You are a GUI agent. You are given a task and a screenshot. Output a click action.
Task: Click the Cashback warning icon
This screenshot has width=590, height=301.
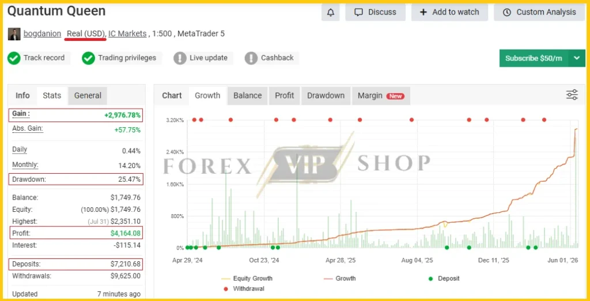[251, 58]
